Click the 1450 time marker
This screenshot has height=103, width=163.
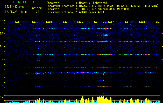(157, 22)
